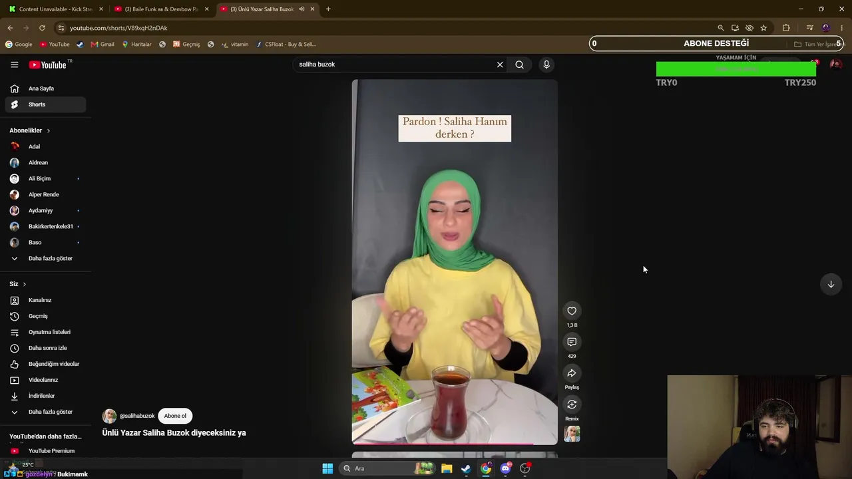Remix this short
This screenshot has height=479, width=852.
[572, 404]
